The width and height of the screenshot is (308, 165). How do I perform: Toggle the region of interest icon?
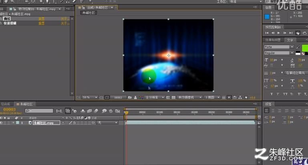tap(168, 97)
